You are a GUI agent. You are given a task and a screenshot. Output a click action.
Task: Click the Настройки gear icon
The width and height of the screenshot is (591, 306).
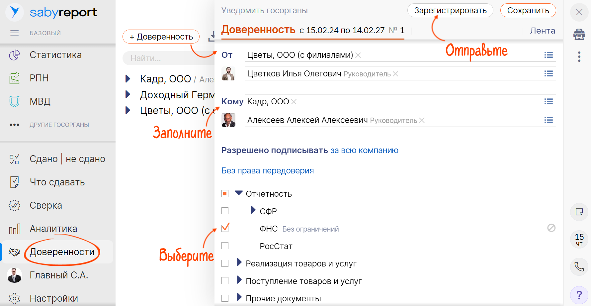click(14, 298)
